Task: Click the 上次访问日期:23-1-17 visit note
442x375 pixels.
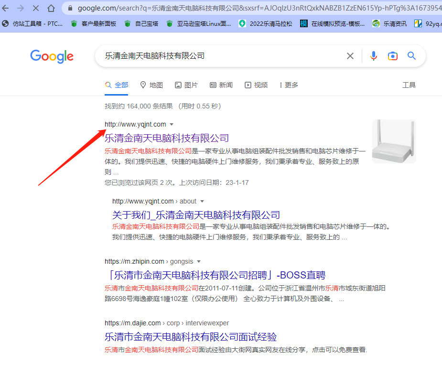Action: click(214, 182)
